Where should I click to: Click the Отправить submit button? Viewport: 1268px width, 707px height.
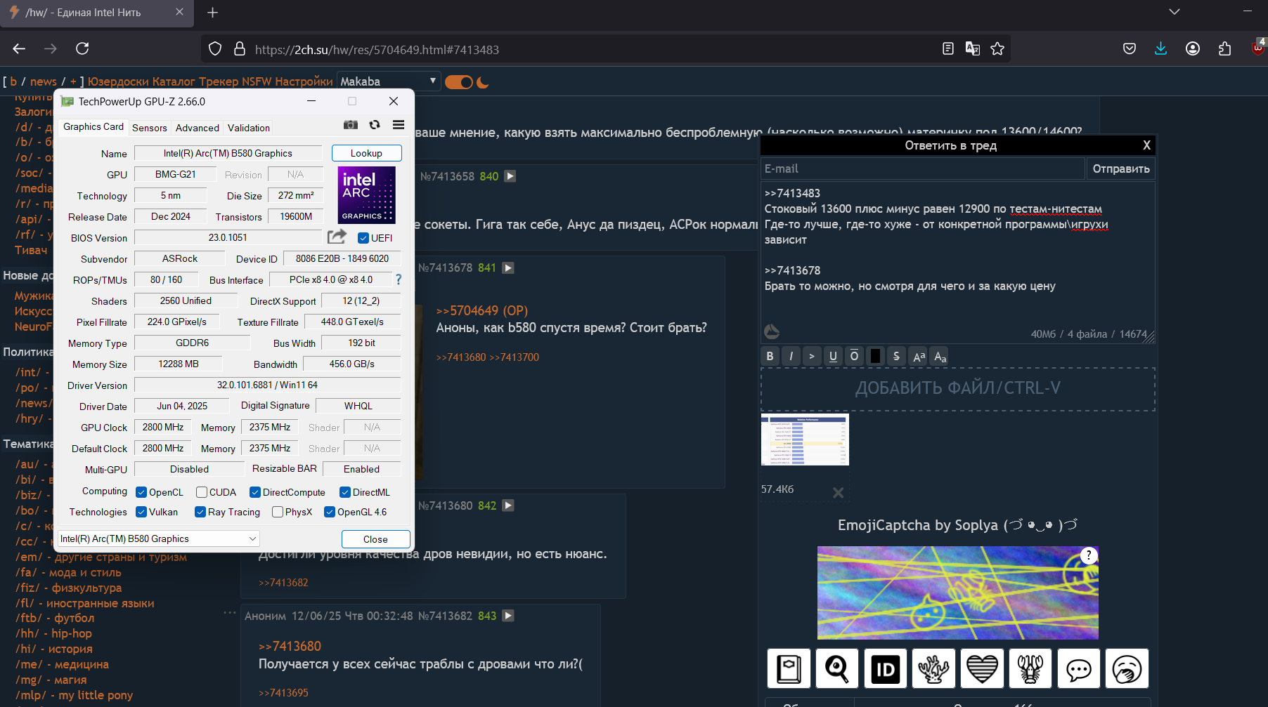tap(1121, 169)
